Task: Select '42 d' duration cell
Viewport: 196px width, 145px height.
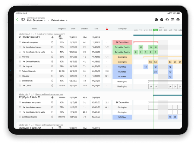Action: (x=85, y=112)
